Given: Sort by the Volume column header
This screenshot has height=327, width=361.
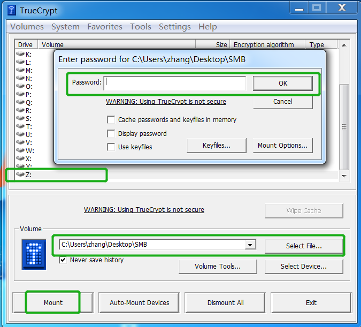Looking at the screenshot, I should (117, 44).
